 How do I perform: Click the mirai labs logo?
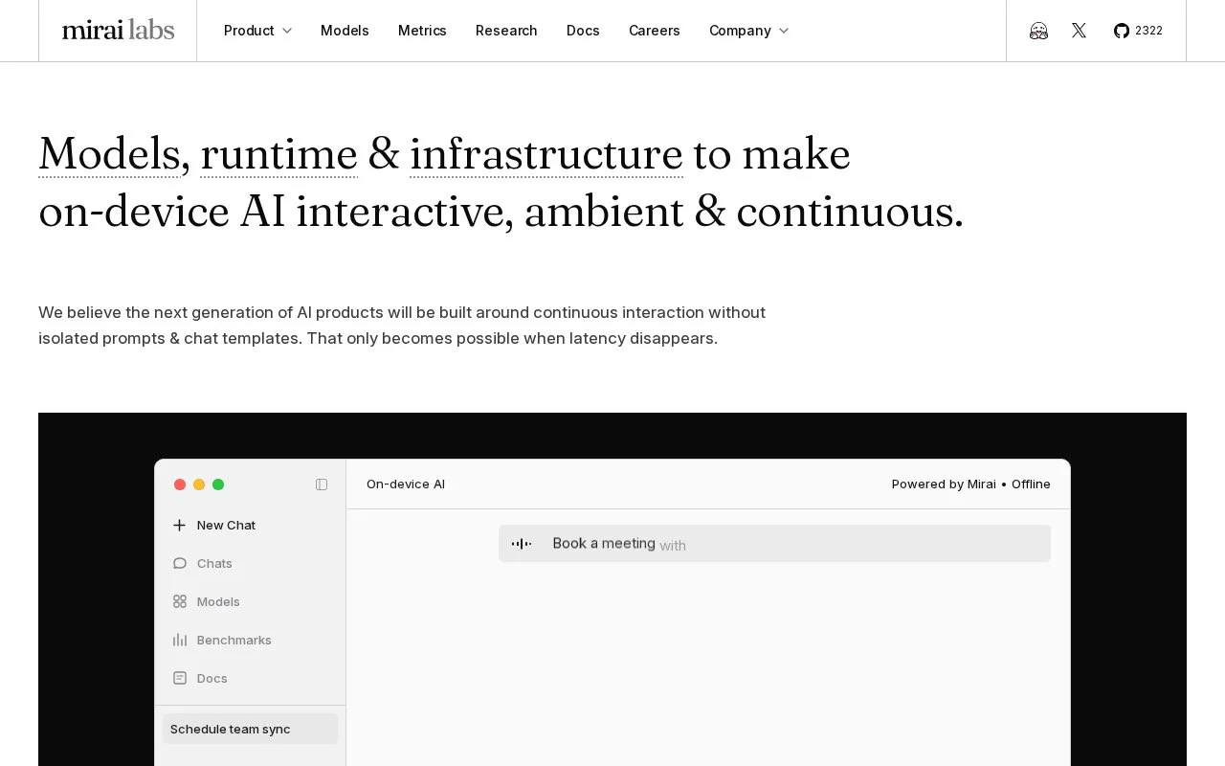click(118, 31)
